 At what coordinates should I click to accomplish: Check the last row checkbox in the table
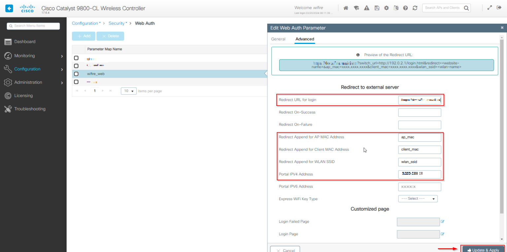[x=76, y=81]
